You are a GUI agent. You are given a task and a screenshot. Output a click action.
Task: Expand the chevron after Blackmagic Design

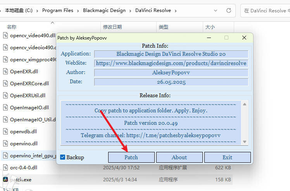(x=130, y=11)
